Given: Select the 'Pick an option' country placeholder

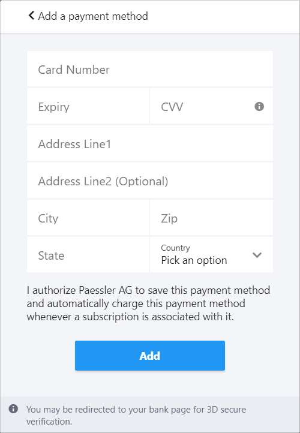Looking at the screenshot, I should [x=194, y=260].
